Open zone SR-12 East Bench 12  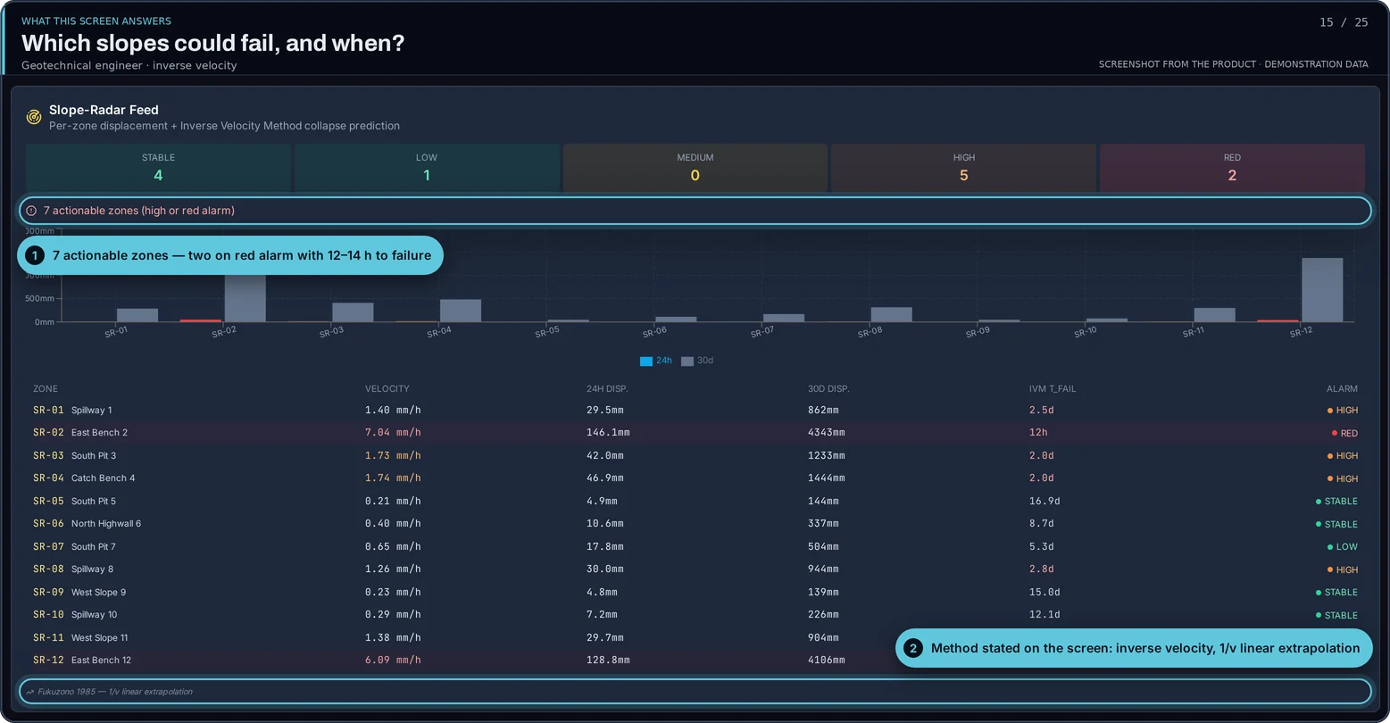(x=695, y=660)
